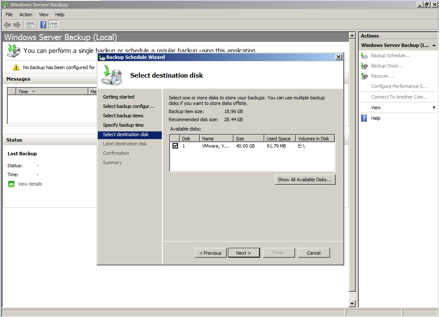Toggle the action pane toolbar icon
Image resolution: width=439 pixels, height=317 pixels.
pyautogui.click(x=54, y=25)
